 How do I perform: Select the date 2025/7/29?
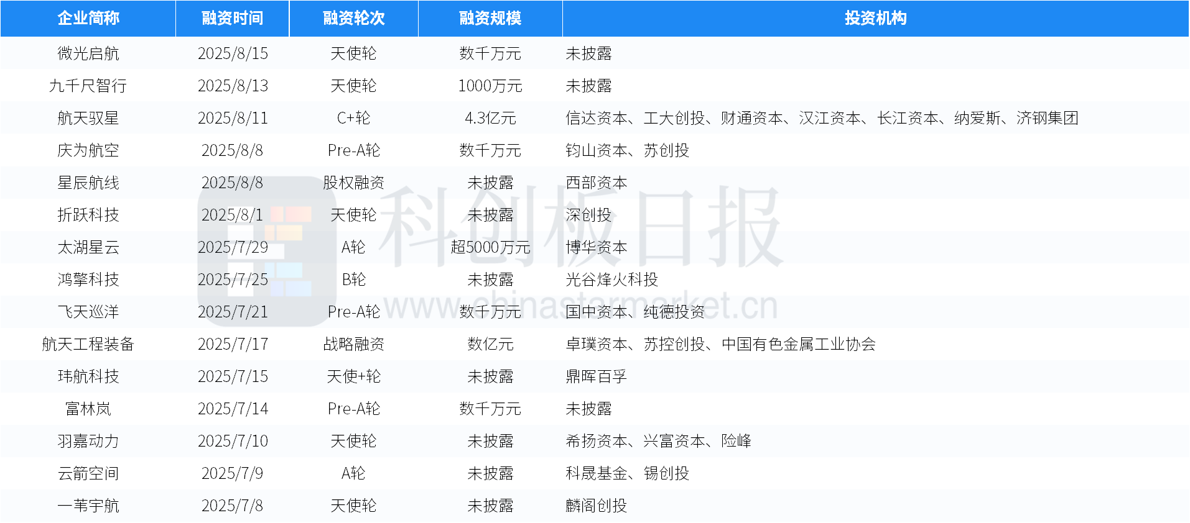[233, 247]
